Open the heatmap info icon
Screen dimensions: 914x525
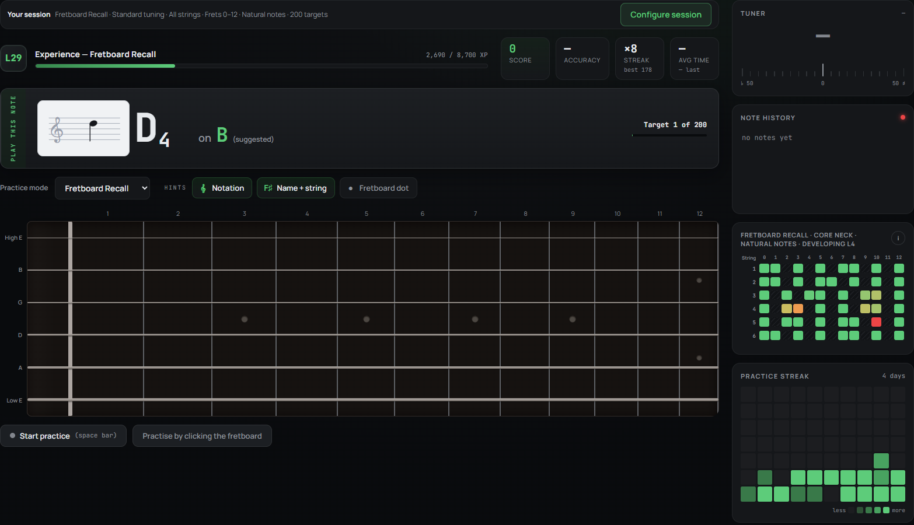898,238
